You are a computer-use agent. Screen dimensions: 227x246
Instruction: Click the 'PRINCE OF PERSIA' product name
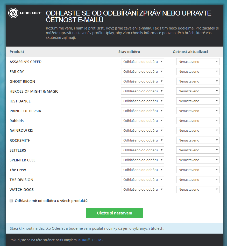[x=25, y=111]
